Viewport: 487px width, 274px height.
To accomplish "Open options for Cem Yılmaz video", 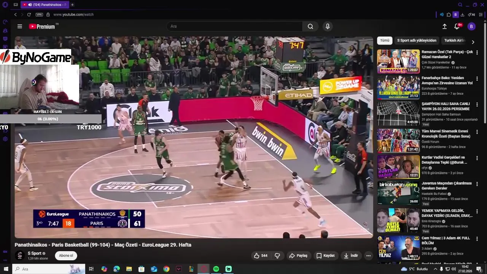I will [x=477, y=239].
